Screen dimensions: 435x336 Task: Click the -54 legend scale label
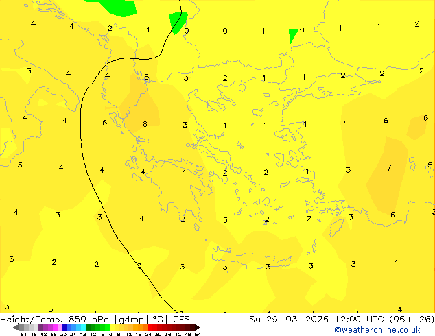click(x=22, y=334)
